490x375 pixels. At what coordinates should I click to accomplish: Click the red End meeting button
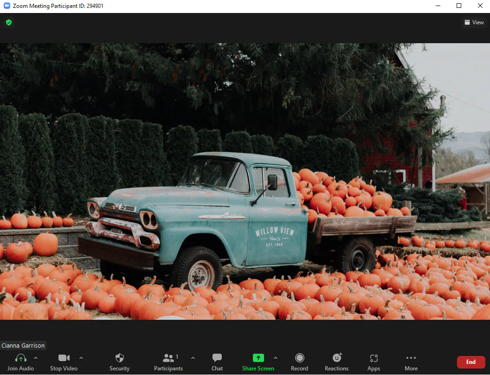pos(471,362)
